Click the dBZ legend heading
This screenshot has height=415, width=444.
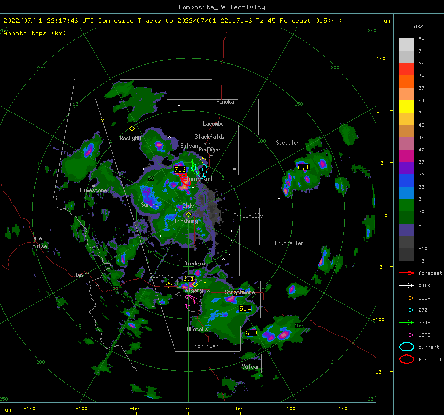[418, 26]
